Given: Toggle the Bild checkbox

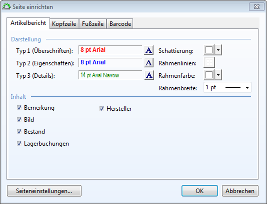Looking at the screenshot, I should [19, 120].
